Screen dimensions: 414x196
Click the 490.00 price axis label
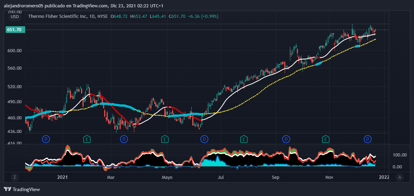(x=15, y=102)
